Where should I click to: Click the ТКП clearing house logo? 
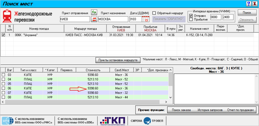[x=112, y=121]
